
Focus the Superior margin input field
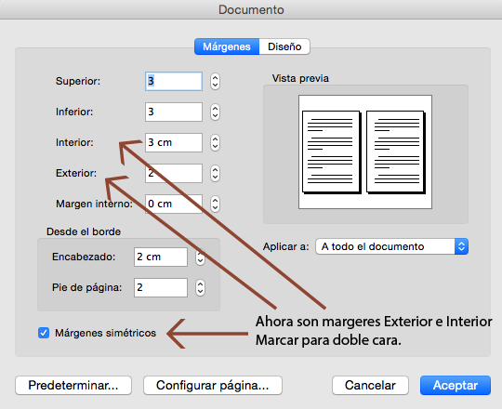174,81
